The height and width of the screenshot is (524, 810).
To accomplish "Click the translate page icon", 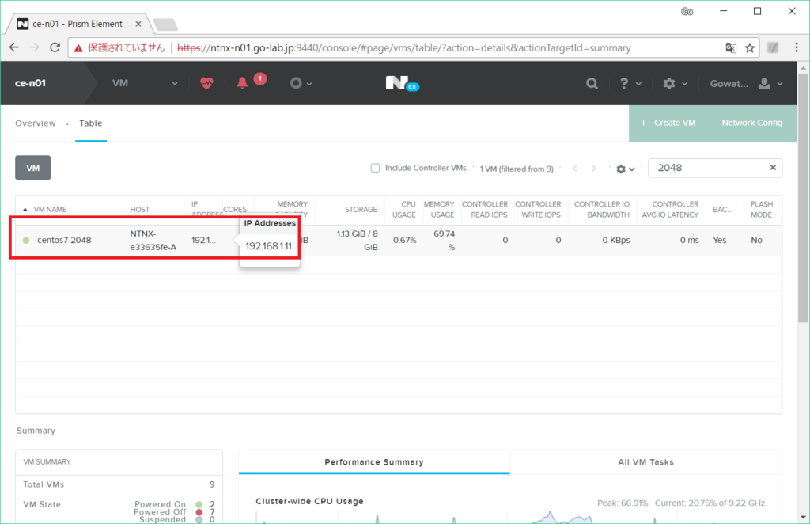I will 730,48.
